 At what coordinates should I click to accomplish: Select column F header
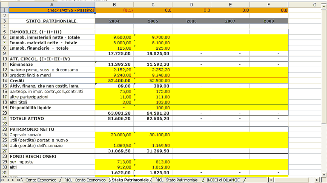point(269,5)
